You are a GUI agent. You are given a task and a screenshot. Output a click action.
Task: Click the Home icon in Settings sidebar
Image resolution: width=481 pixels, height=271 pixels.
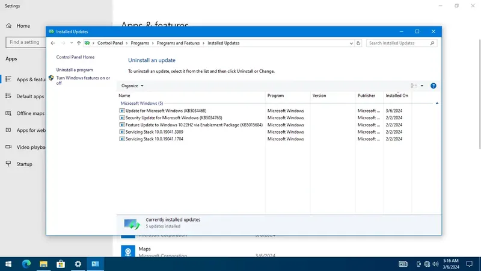coord(8,26)
